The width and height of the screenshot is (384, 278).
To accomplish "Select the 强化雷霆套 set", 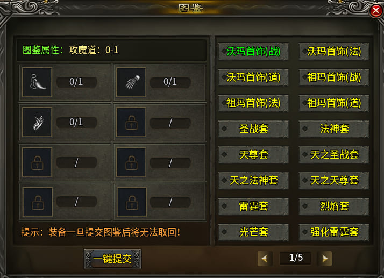I will [x=334, y=232].
